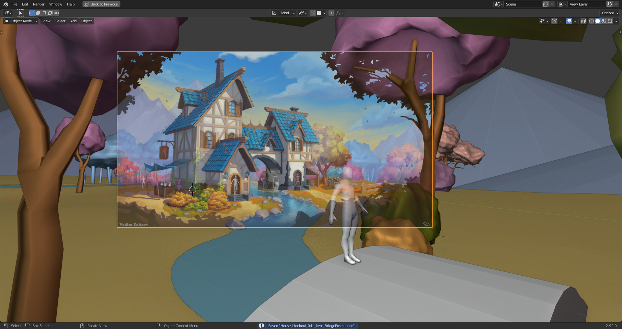Switch to Wireframe viewport shading
This screenshot has height=329, width=622.
pyautogui.click(x=591, y=21)
